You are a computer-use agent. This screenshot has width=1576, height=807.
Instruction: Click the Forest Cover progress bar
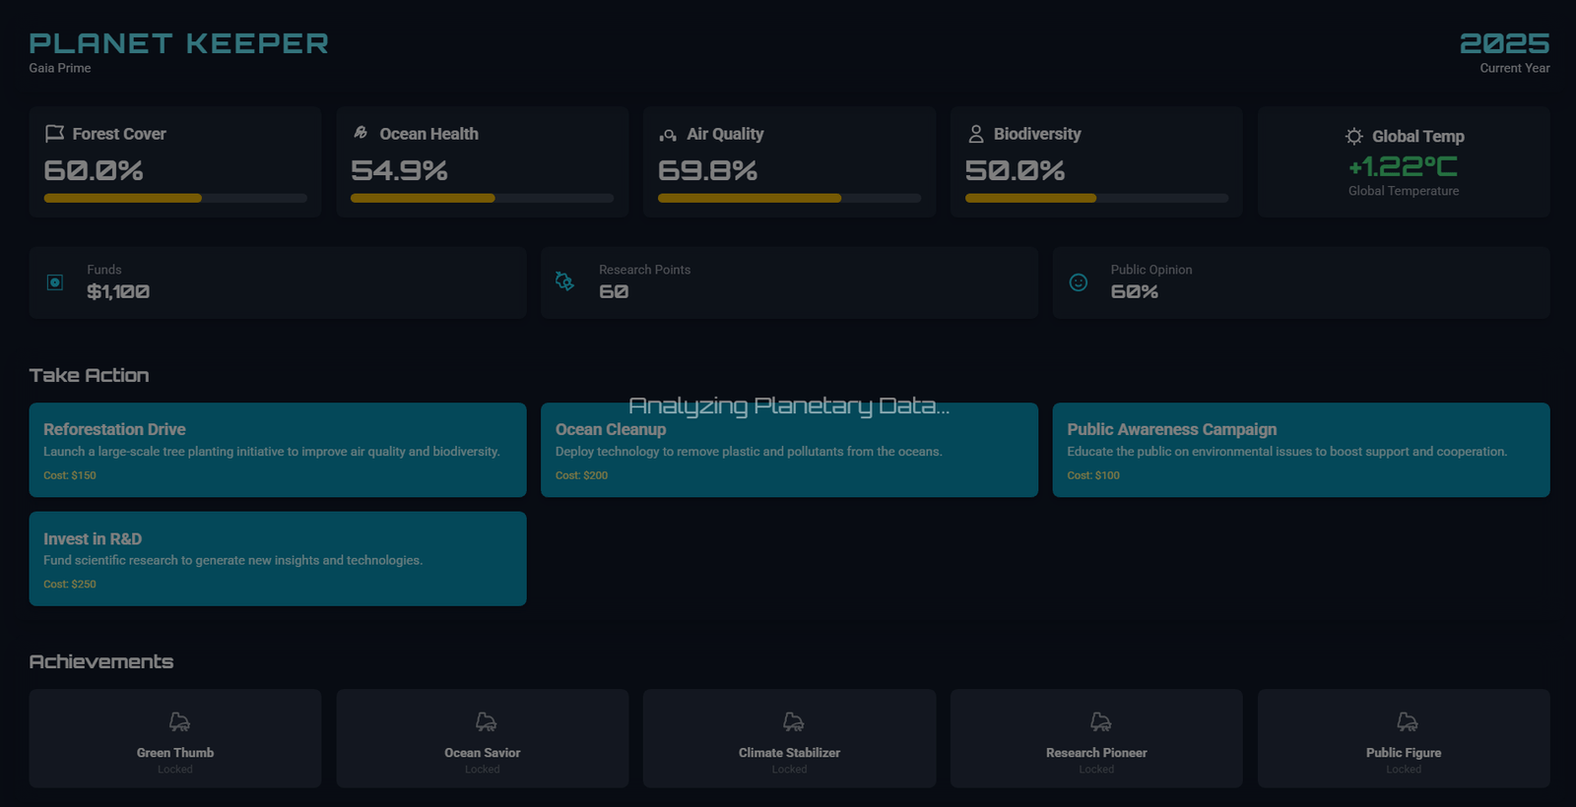click(175, 199)
